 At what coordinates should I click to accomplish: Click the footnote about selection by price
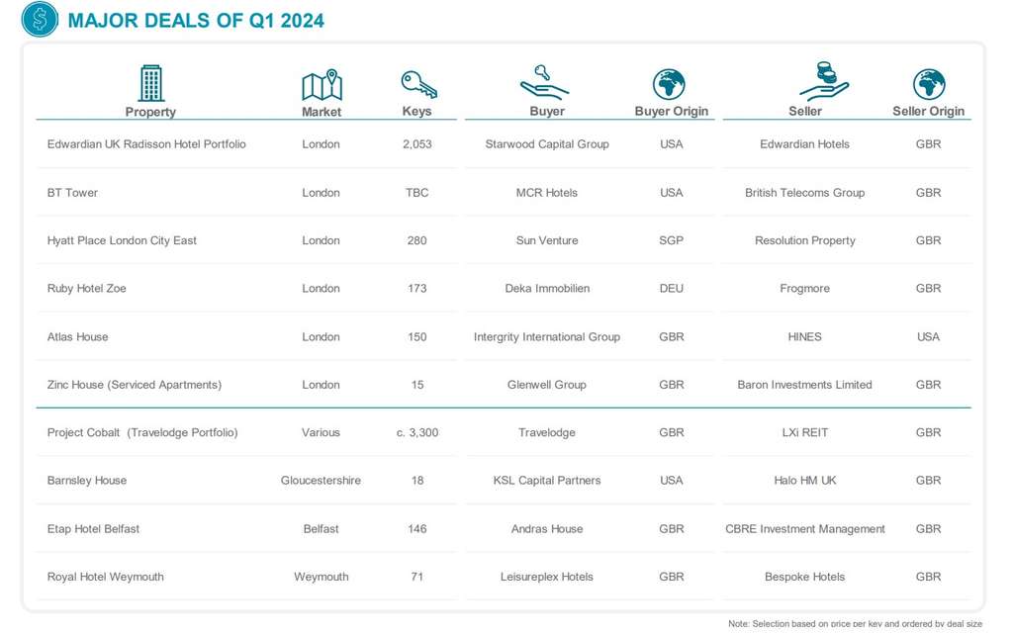(855, 623)
